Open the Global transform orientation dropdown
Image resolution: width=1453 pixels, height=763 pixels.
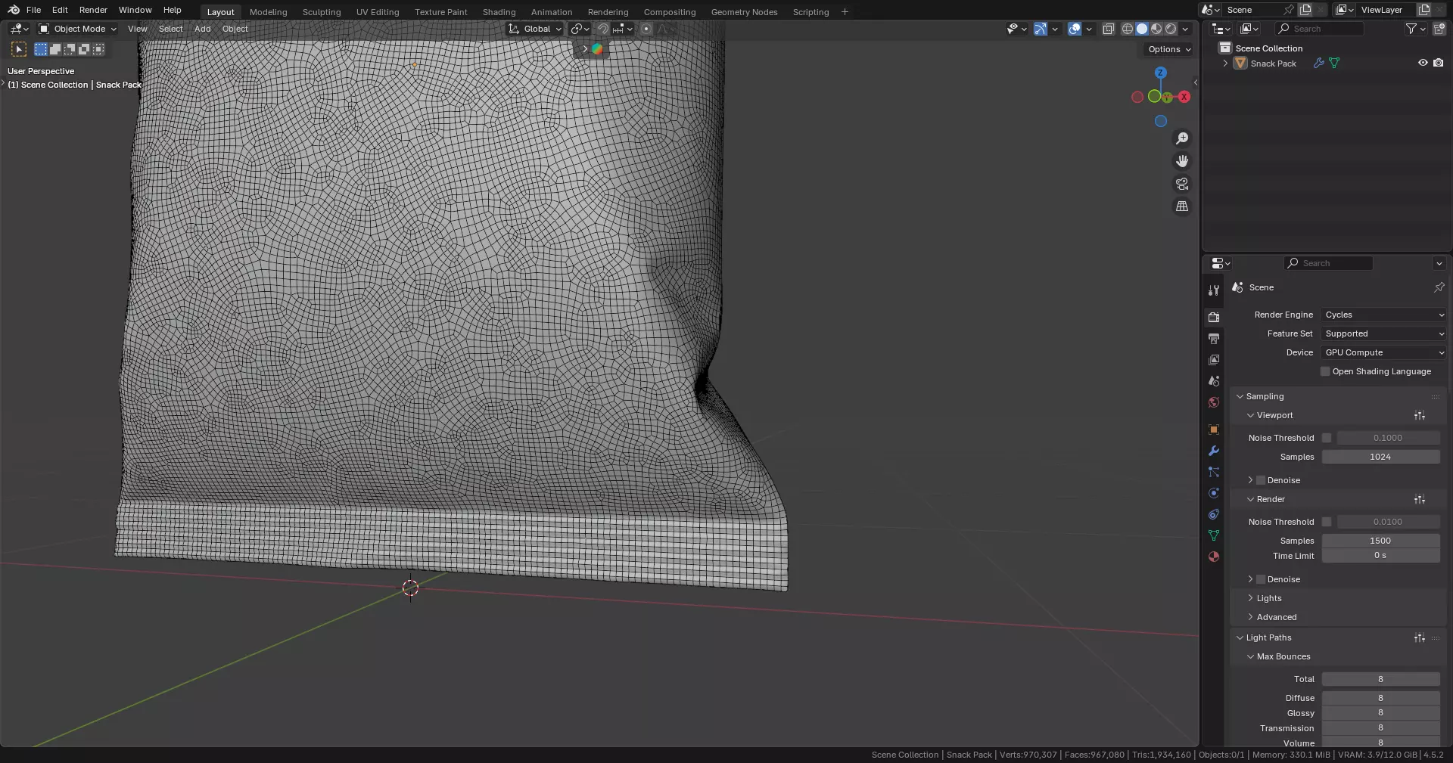click(x=535, y=29)
